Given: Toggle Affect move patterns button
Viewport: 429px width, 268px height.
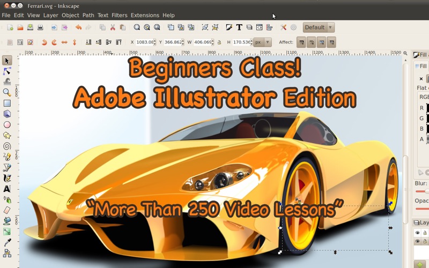Looking at the screenshot, I should tap(331, 42).
